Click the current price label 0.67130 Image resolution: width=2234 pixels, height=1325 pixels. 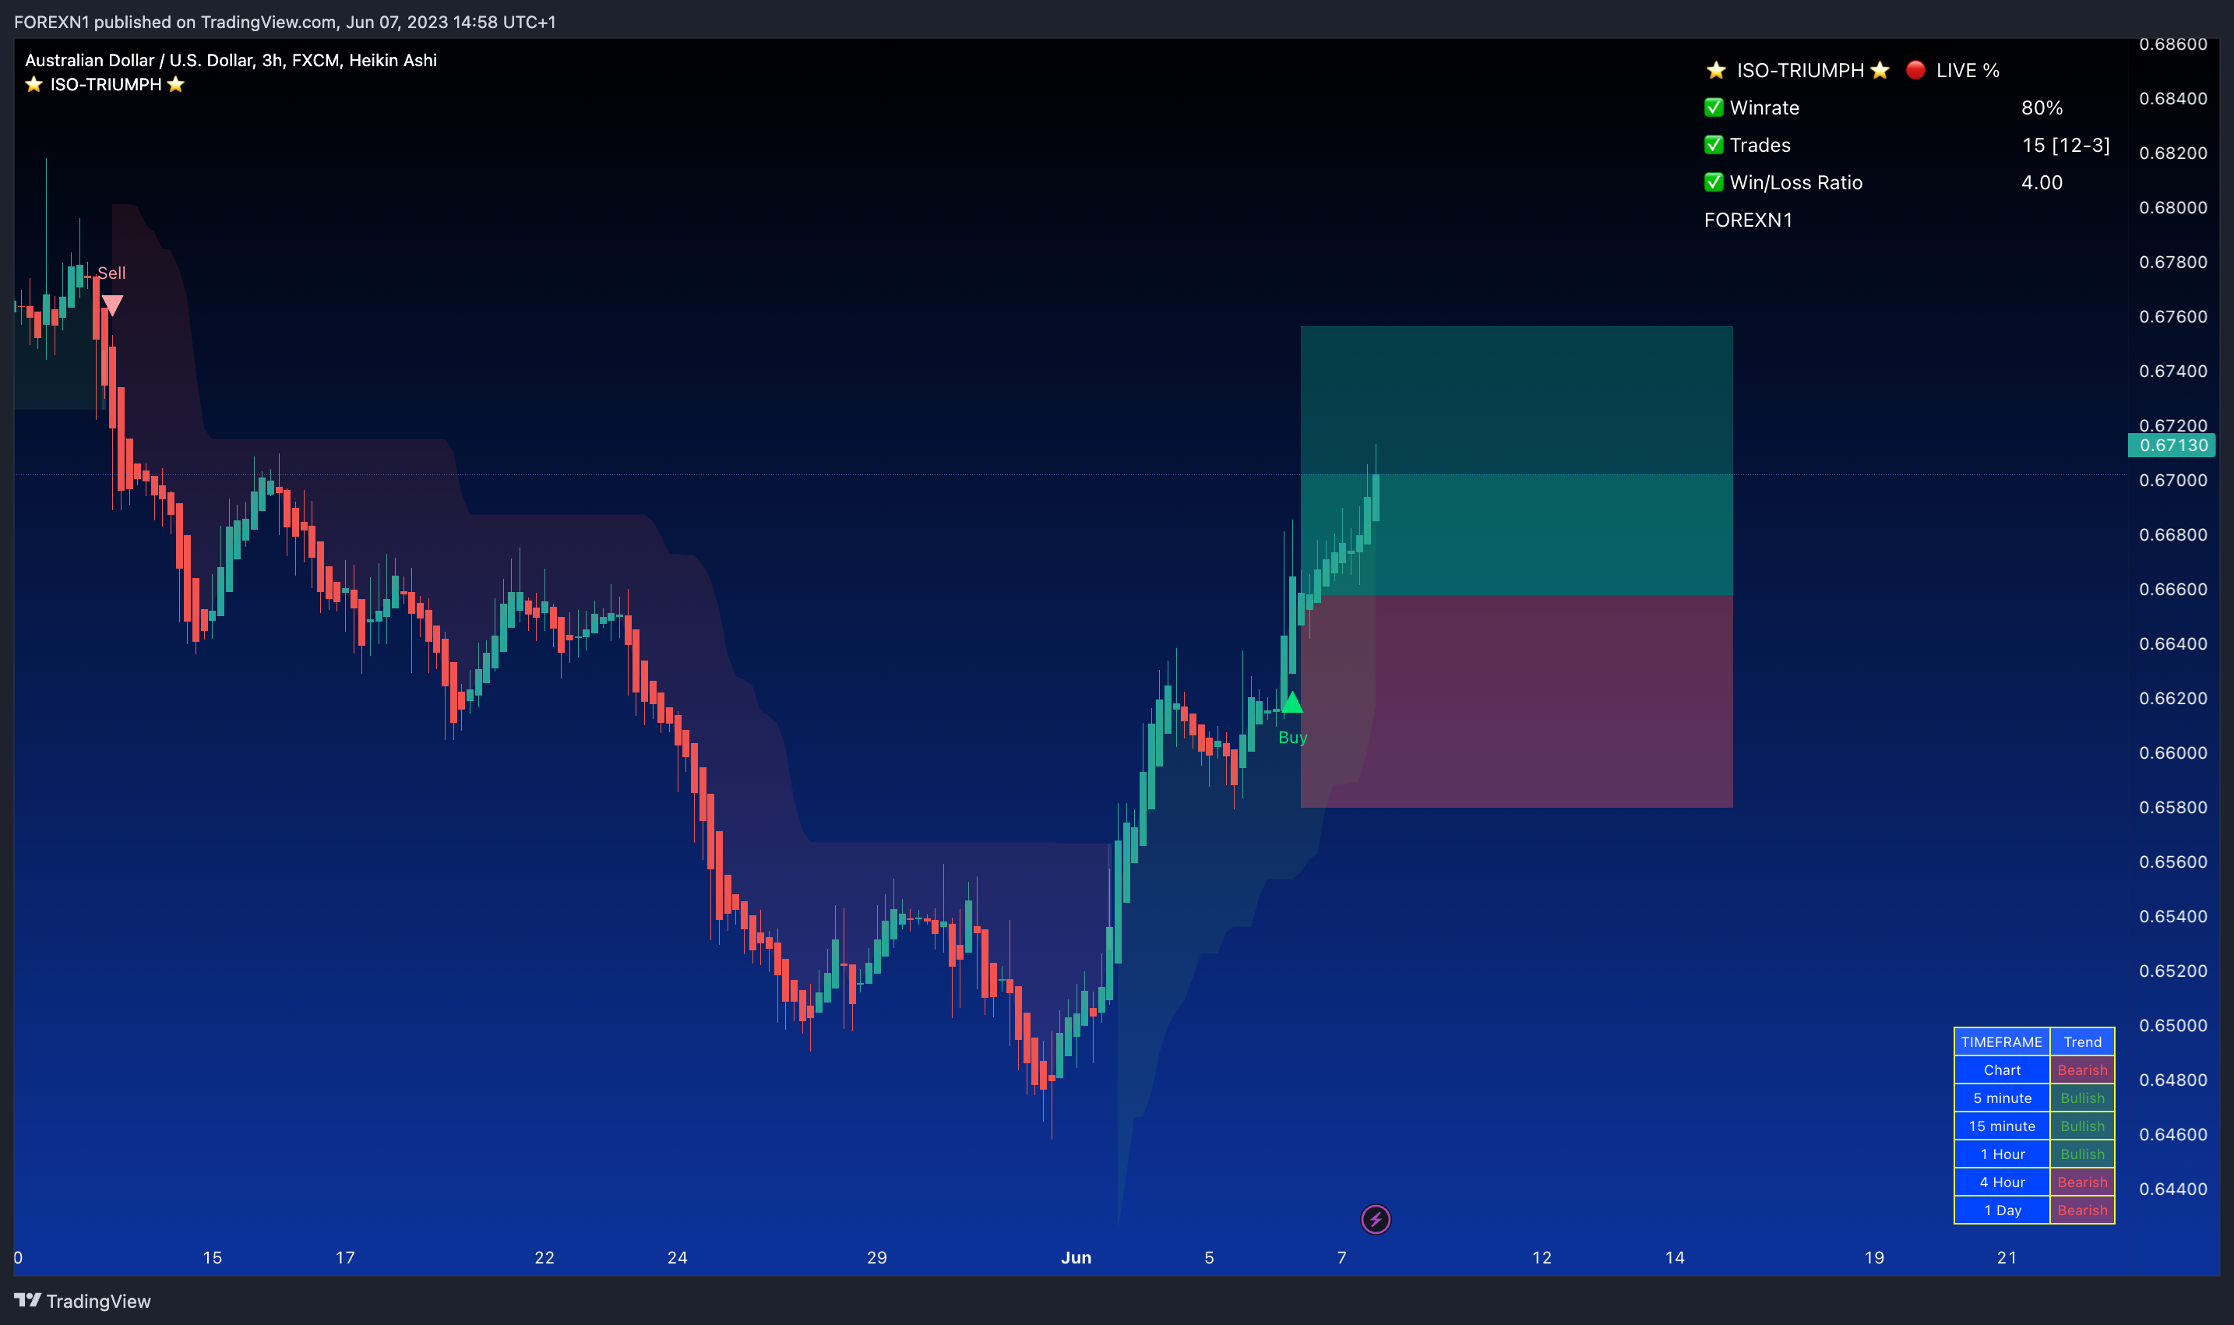pyautogui.click(x=2172, y=445)
